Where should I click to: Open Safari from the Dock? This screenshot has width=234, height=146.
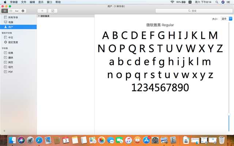pos(39,140)
